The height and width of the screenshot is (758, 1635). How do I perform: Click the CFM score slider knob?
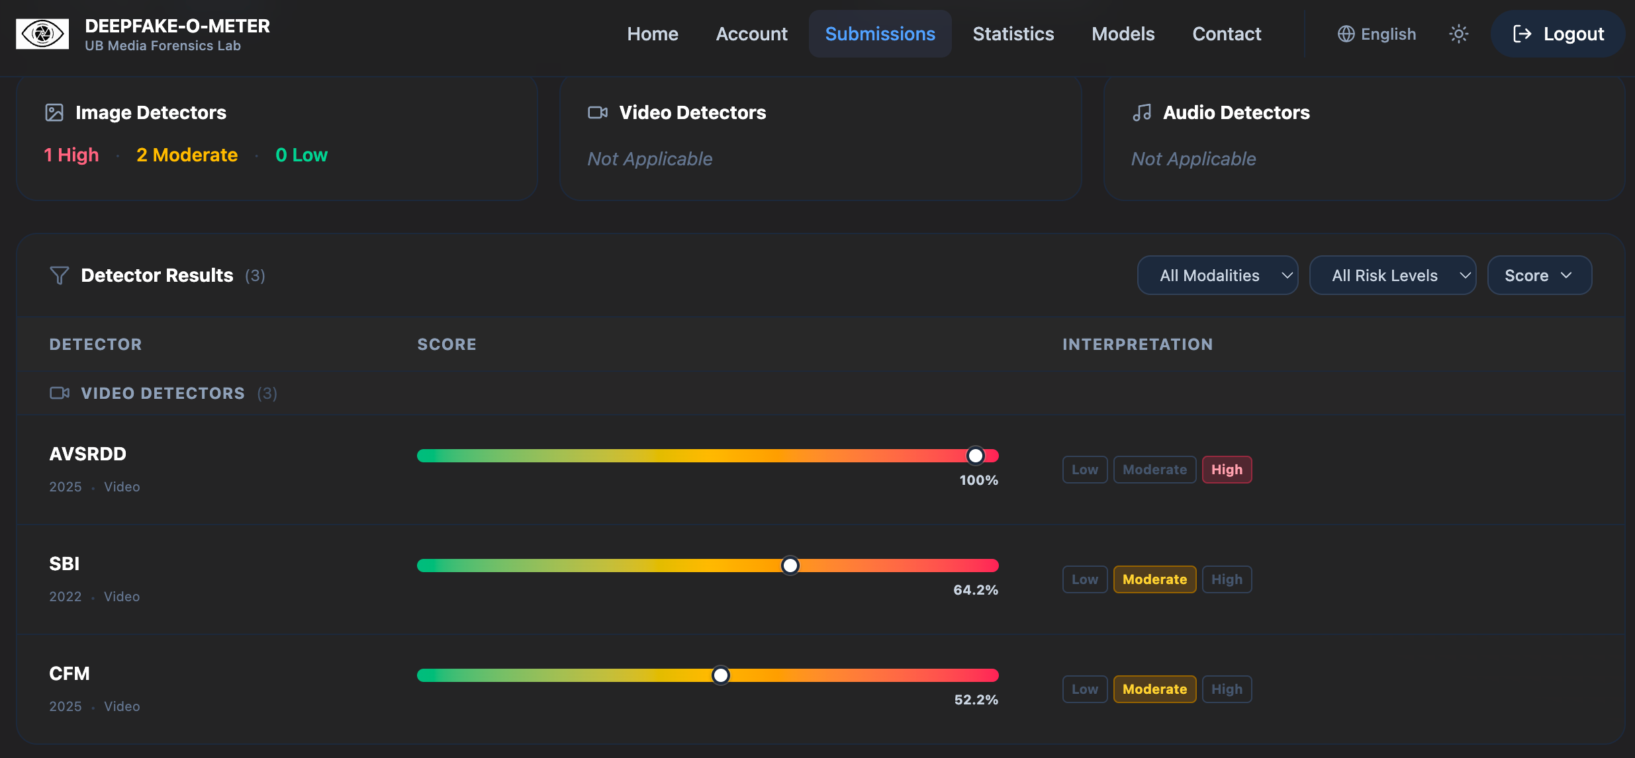[x=721, y=675]
